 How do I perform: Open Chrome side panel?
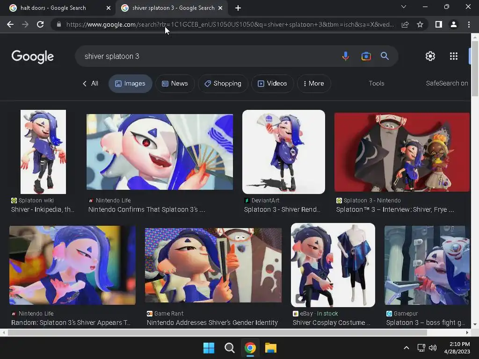439,24
